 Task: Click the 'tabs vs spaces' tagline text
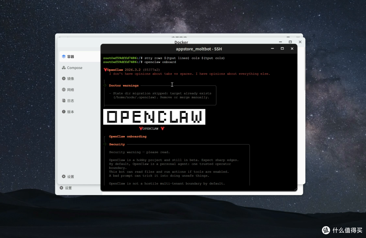click(x=189, y=74)
